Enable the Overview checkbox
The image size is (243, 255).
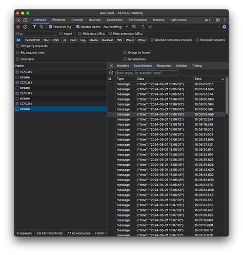17,59
